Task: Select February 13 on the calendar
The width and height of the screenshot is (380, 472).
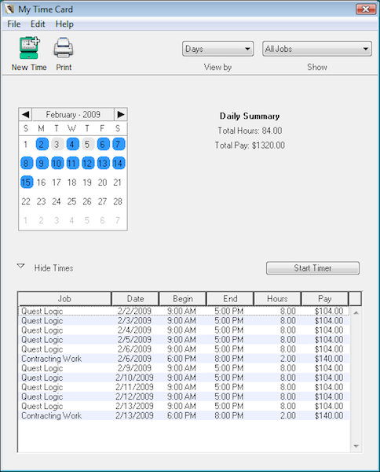Action: 103,164
